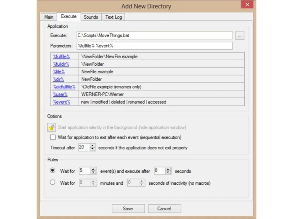Viewport: 293px width, 219px height.
Task: Select the Execute tab
Action: point(69,16)
